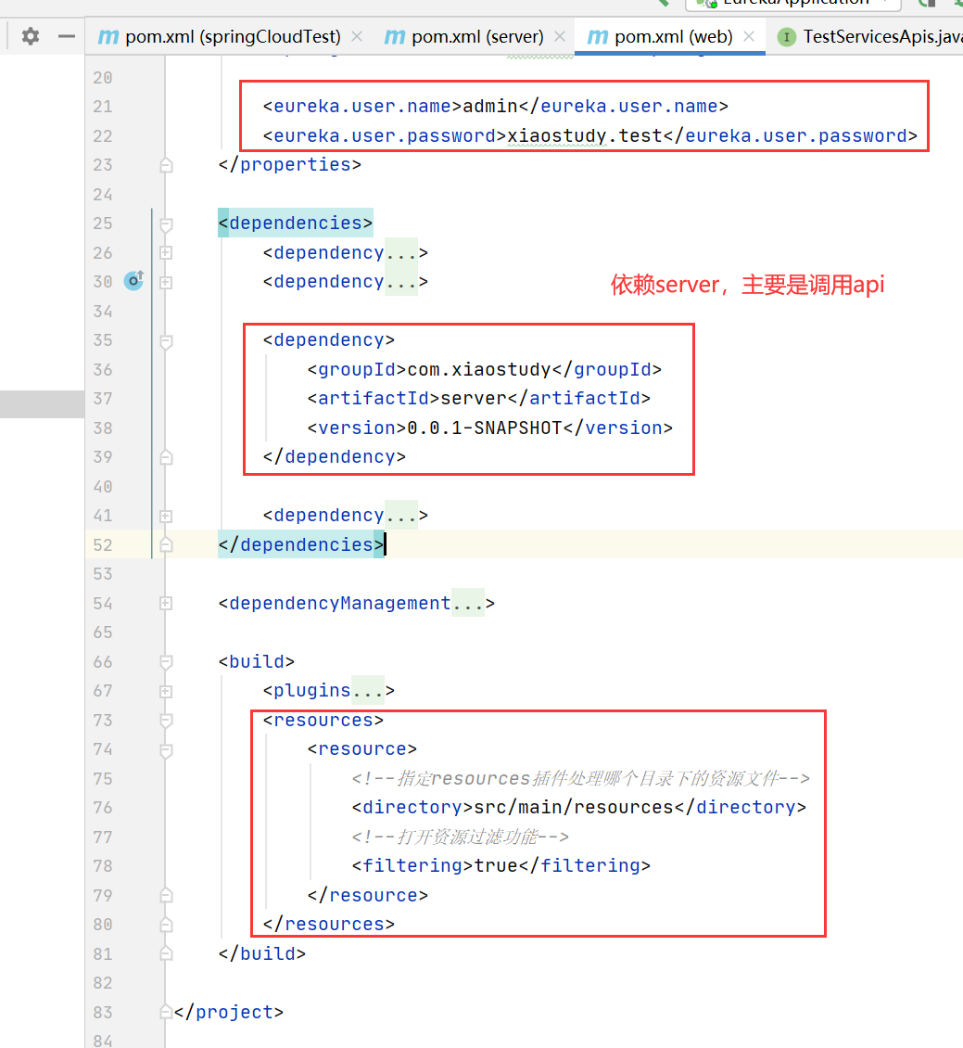
Task: Click the folded ellipsis after plugins
Action: point(368,690)
